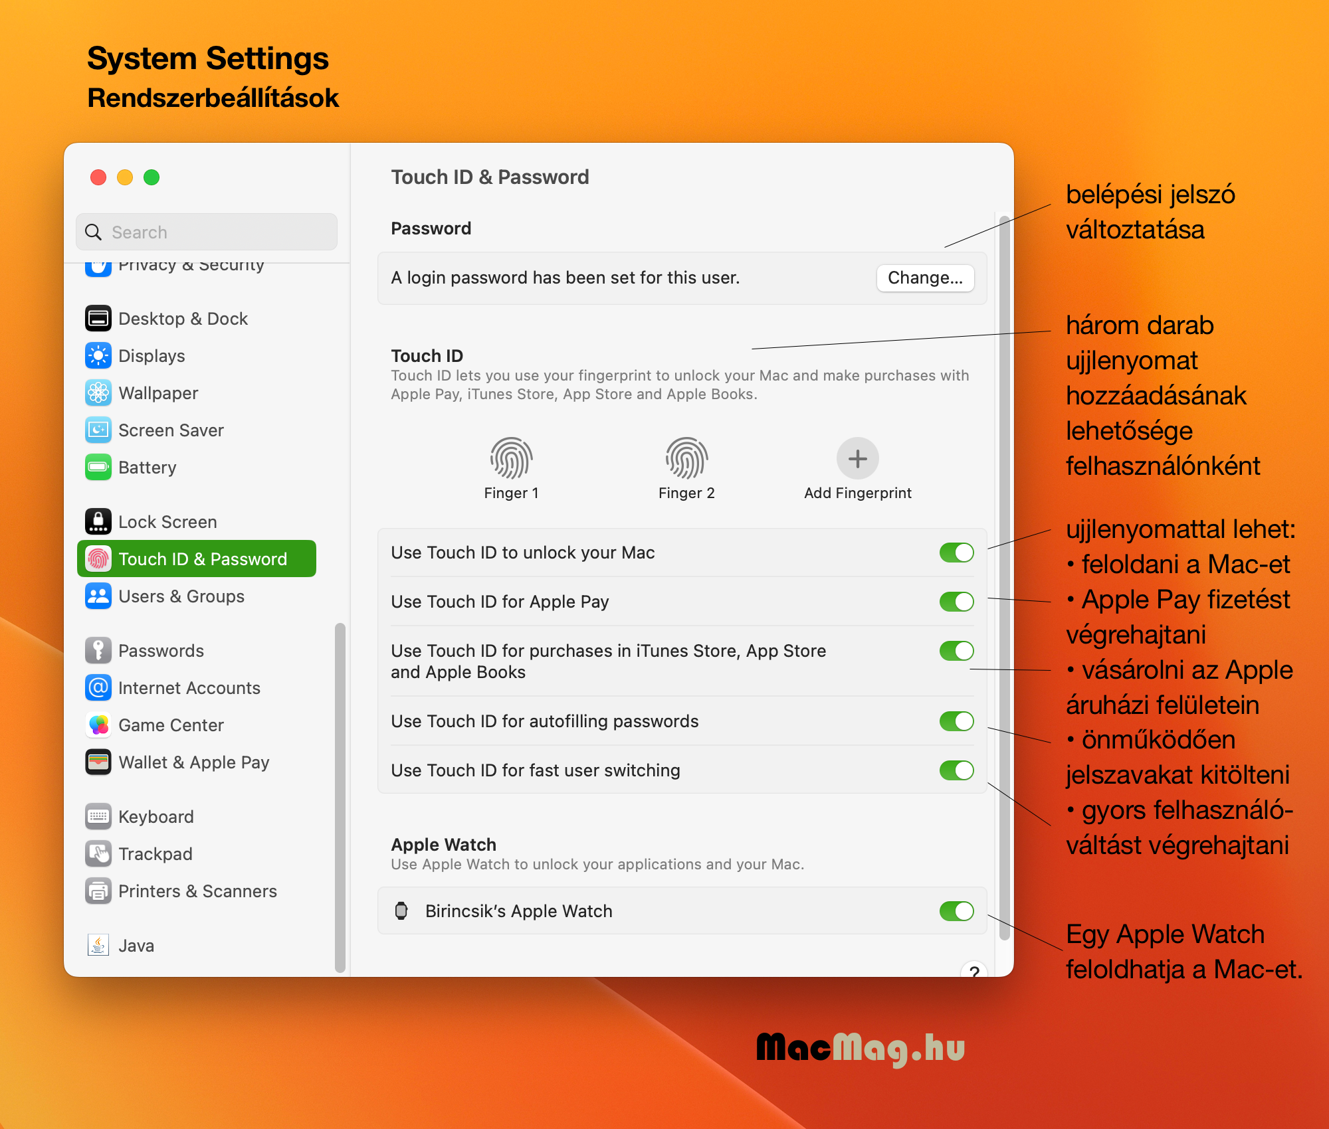
Task: Open the Java coffee cup icon
Action: click(98, 946)
